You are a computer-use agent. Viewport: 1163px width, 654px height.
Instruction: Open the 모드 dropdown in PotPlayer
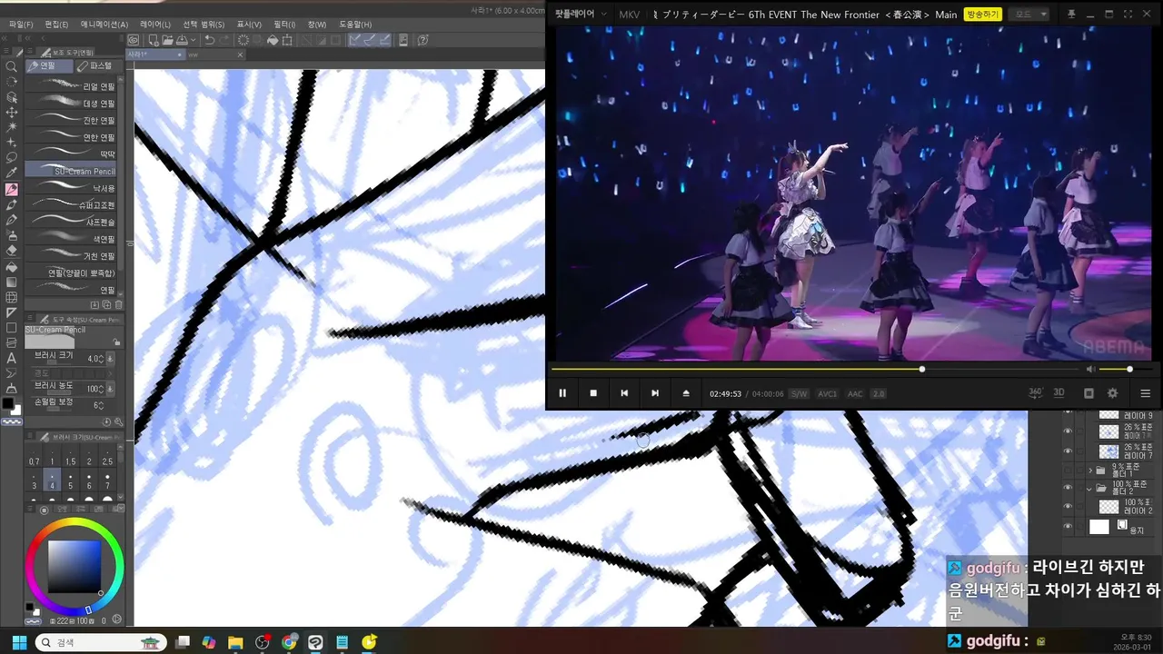pyautogui.click(x=1029, y=14)
